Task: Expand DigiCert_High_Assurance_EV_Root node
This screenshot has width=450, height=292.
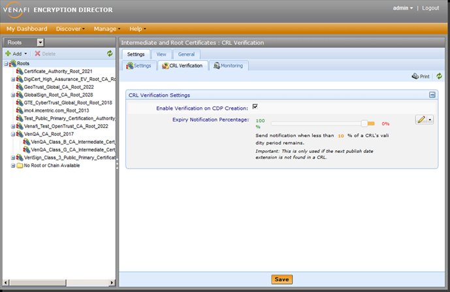Action: point(13,79)
